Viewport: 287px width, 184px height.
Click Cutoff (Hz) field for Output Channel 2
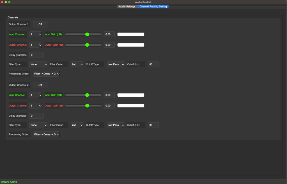[x=153, y=125]
